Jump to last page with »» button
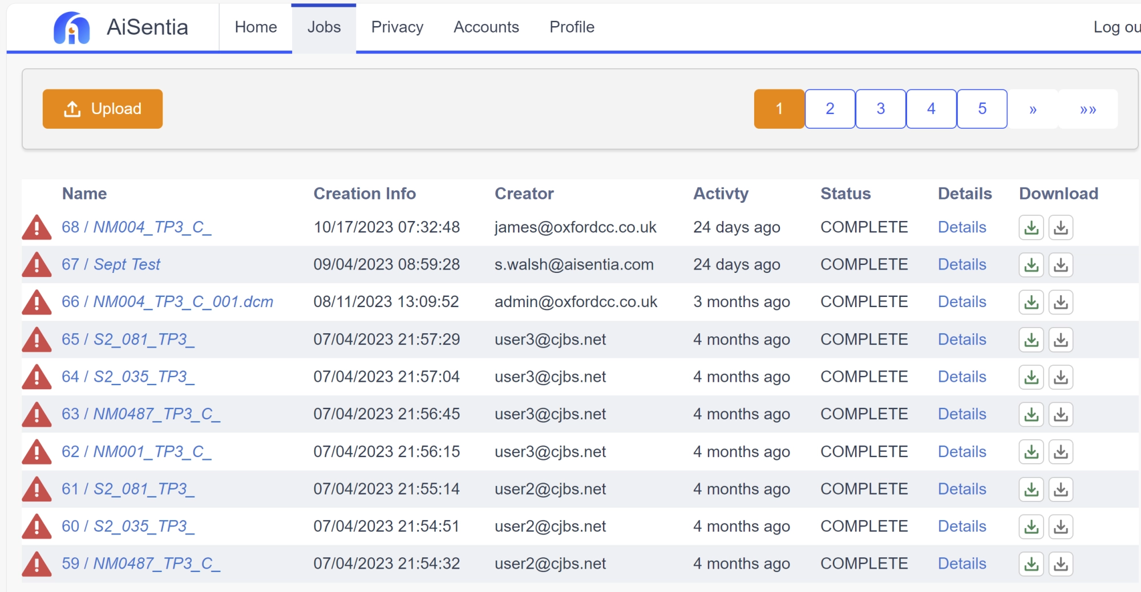 (1088, 109)
